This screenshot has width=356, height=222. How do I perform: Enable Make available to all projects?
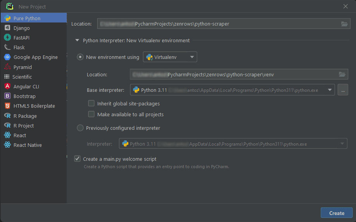[91, 114]
